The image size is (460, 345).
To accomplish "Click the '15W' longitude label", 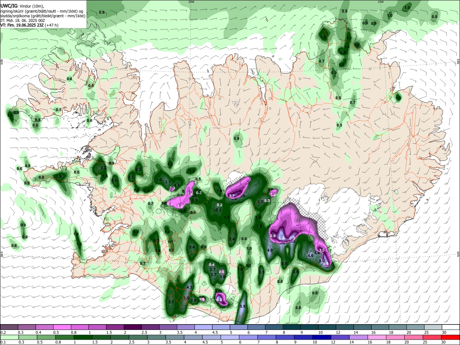I will pyautogui.click(x=381, y=2).
